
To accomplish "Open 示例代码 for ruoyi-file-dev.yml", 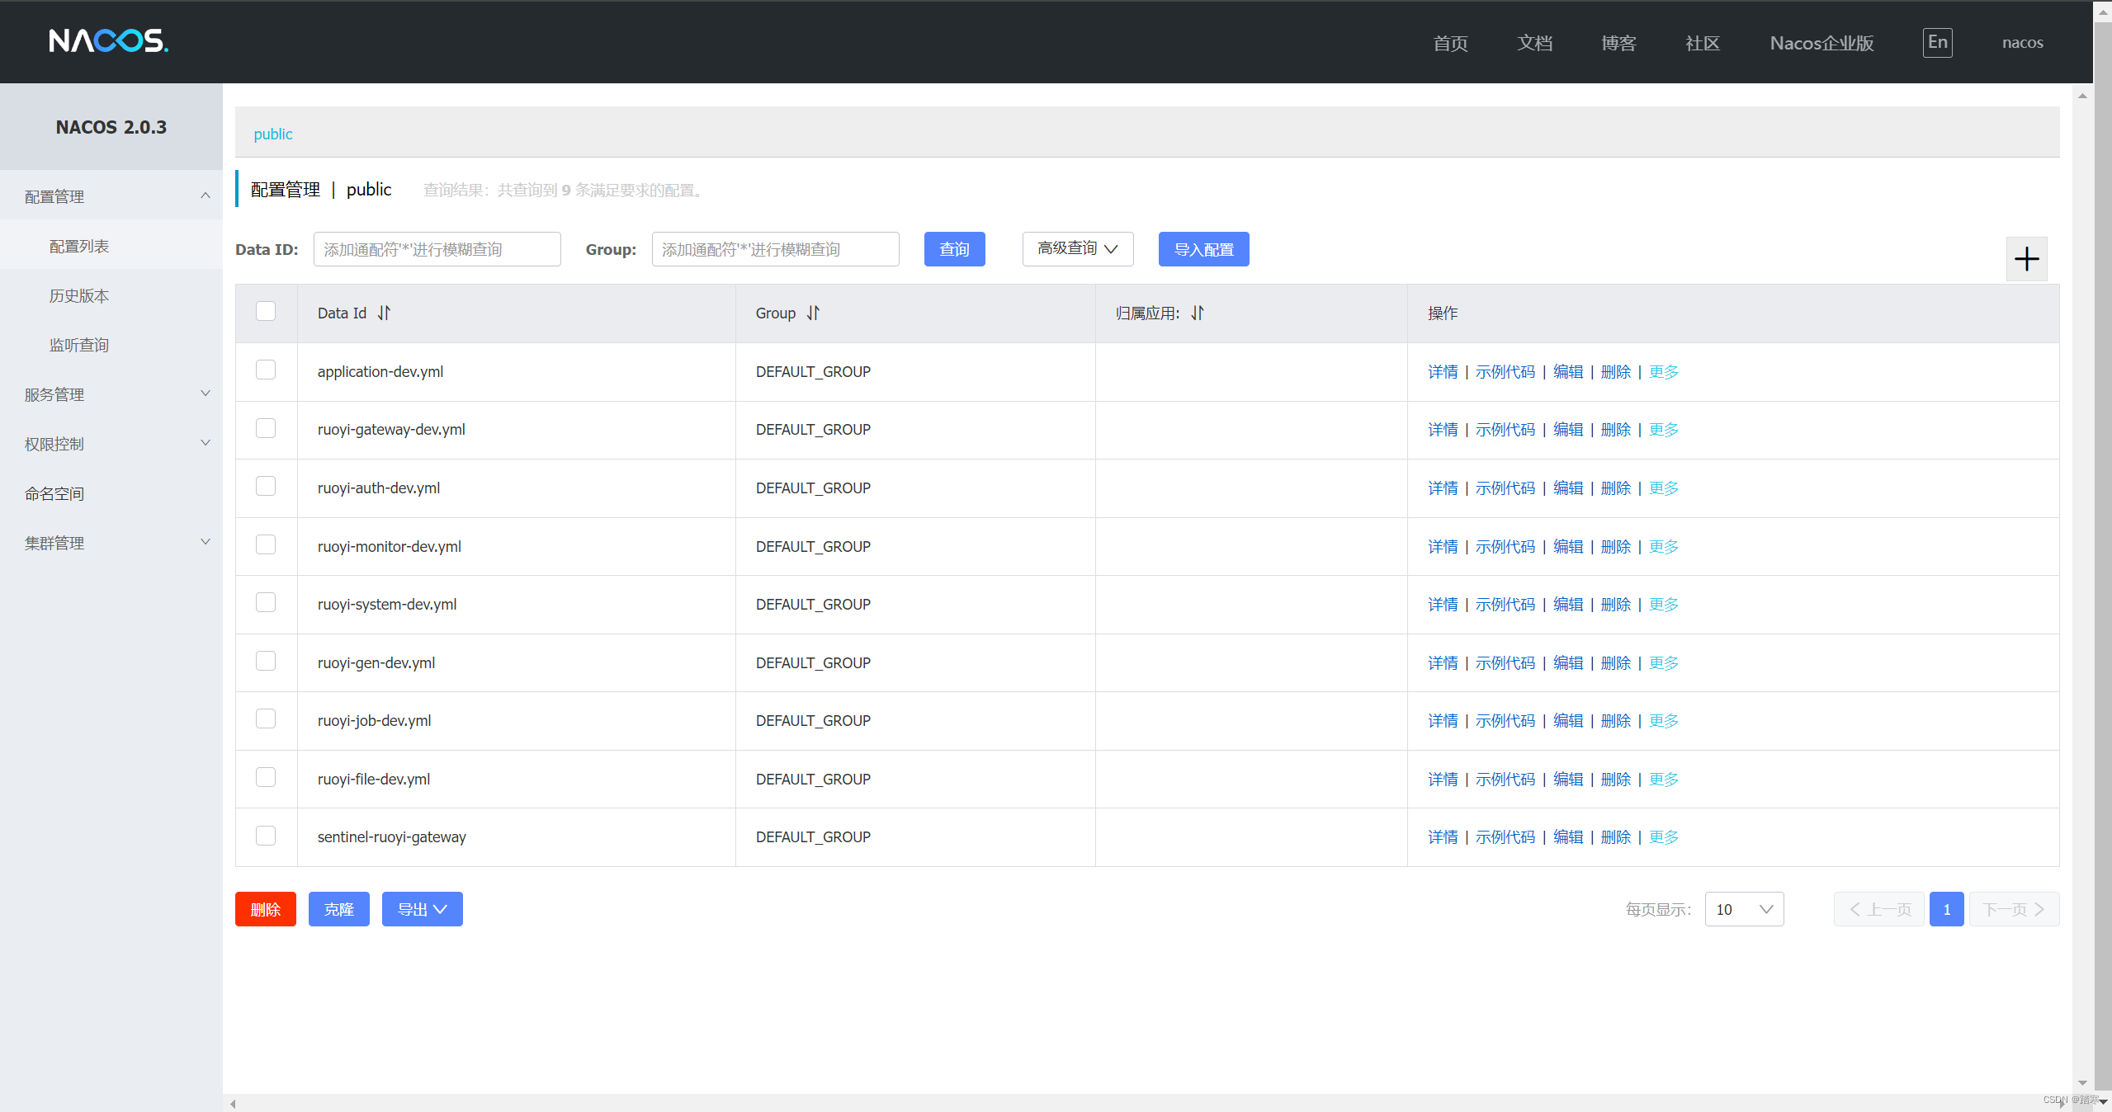I will pos(1505,780).
